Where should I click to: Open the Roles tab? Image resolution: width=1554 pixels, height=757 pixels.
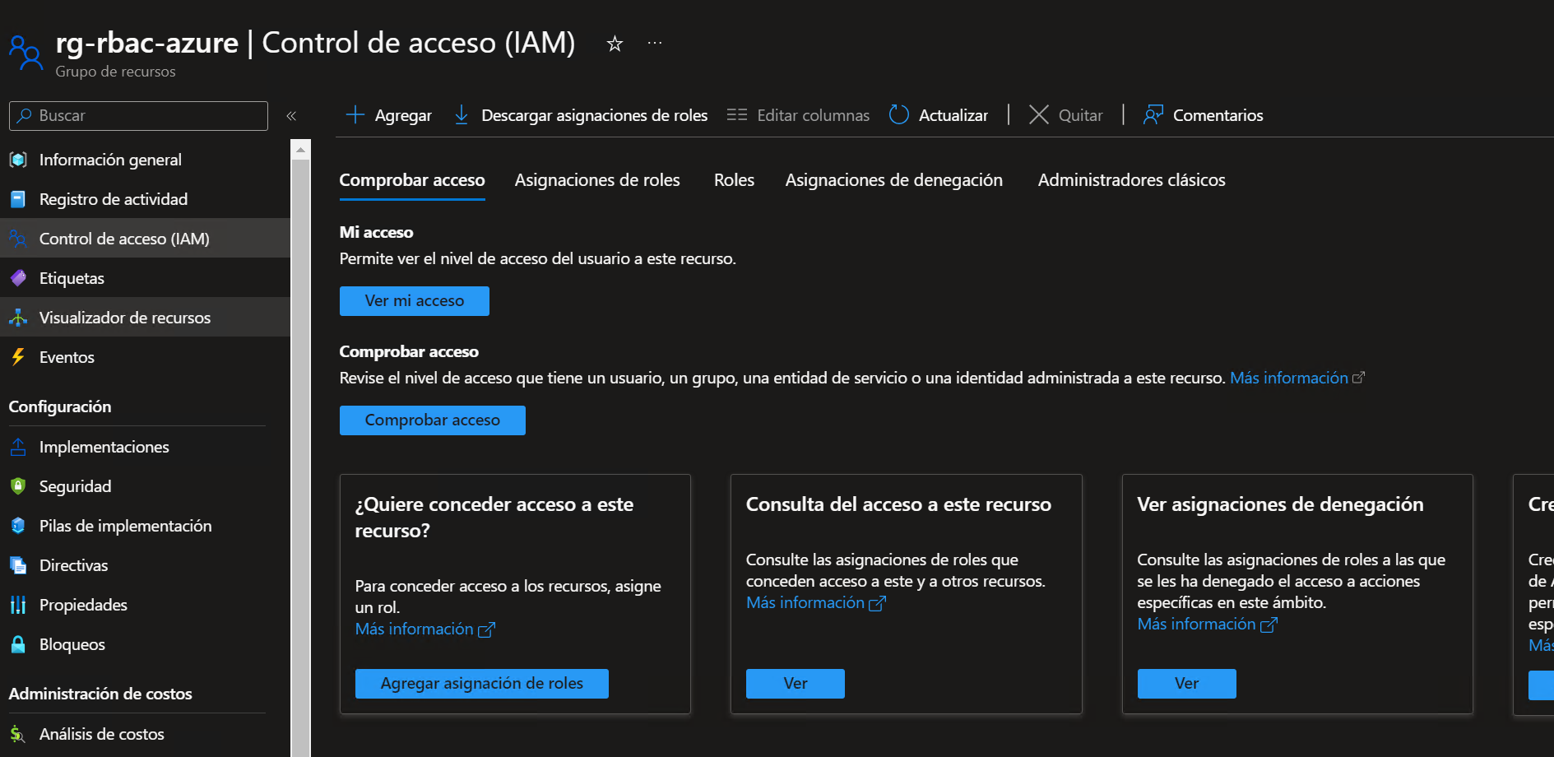point(733,179)
